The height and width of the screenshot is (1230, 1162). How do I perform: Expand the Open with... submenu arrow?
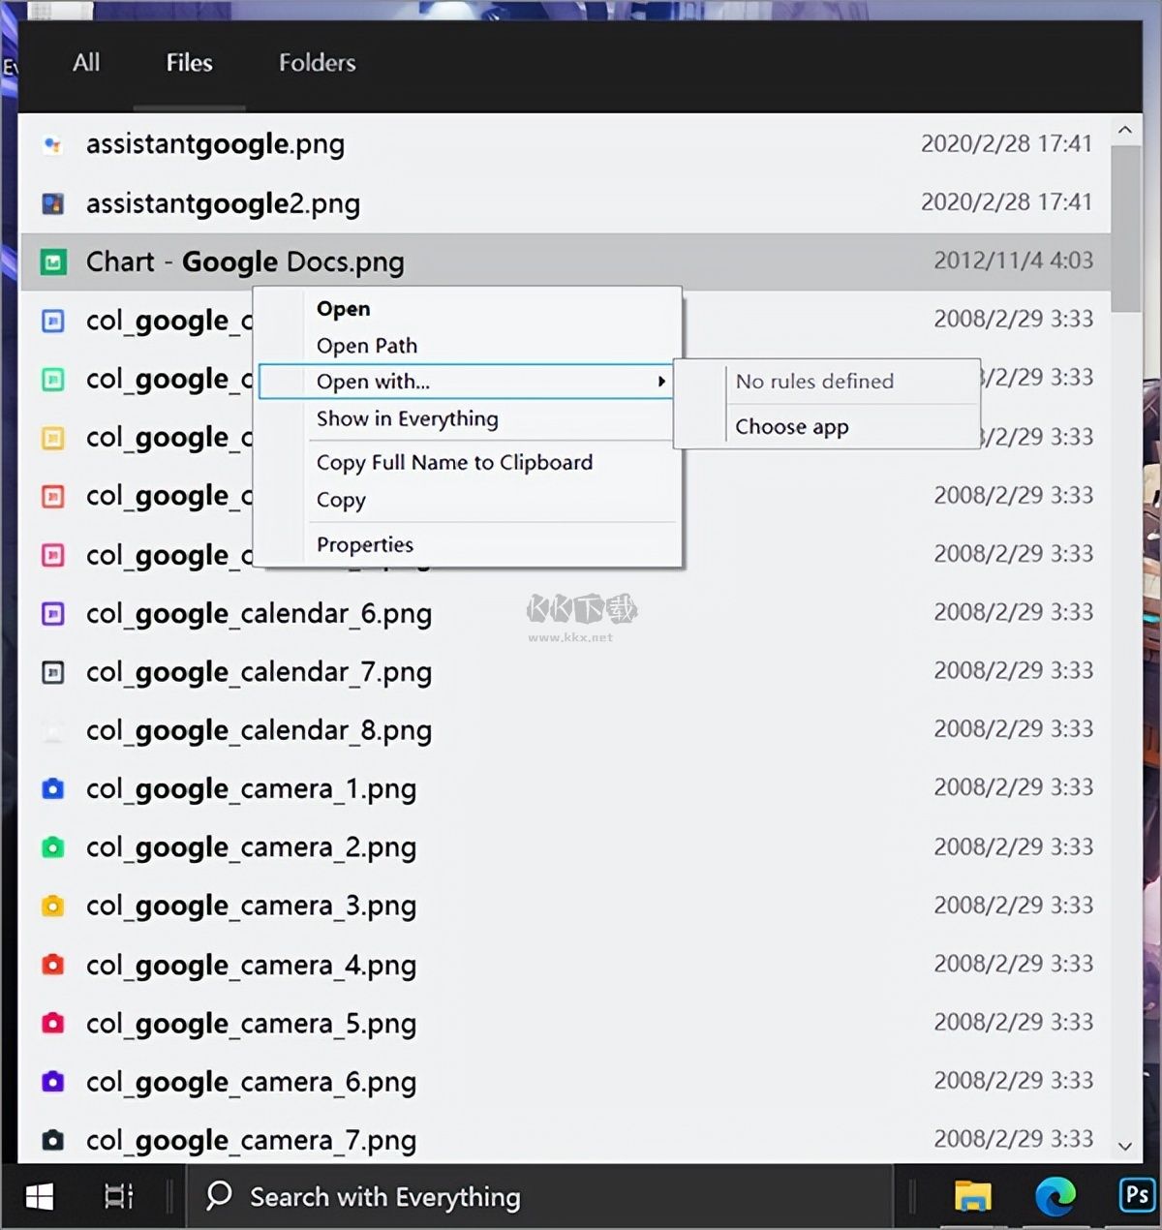[661, 382]
